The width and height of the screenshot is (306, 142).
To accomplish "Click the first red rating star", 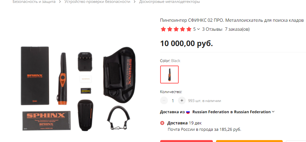I will [163, 29].
